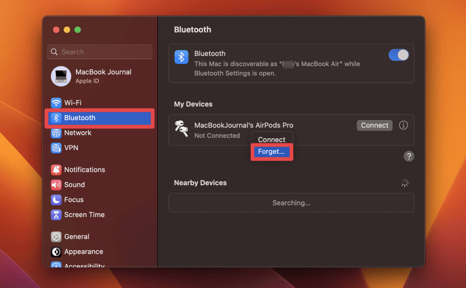The height and width of the screenshot is (288, 466).
Task: Select the VPN sidebar icon
Action: [56, 148]
